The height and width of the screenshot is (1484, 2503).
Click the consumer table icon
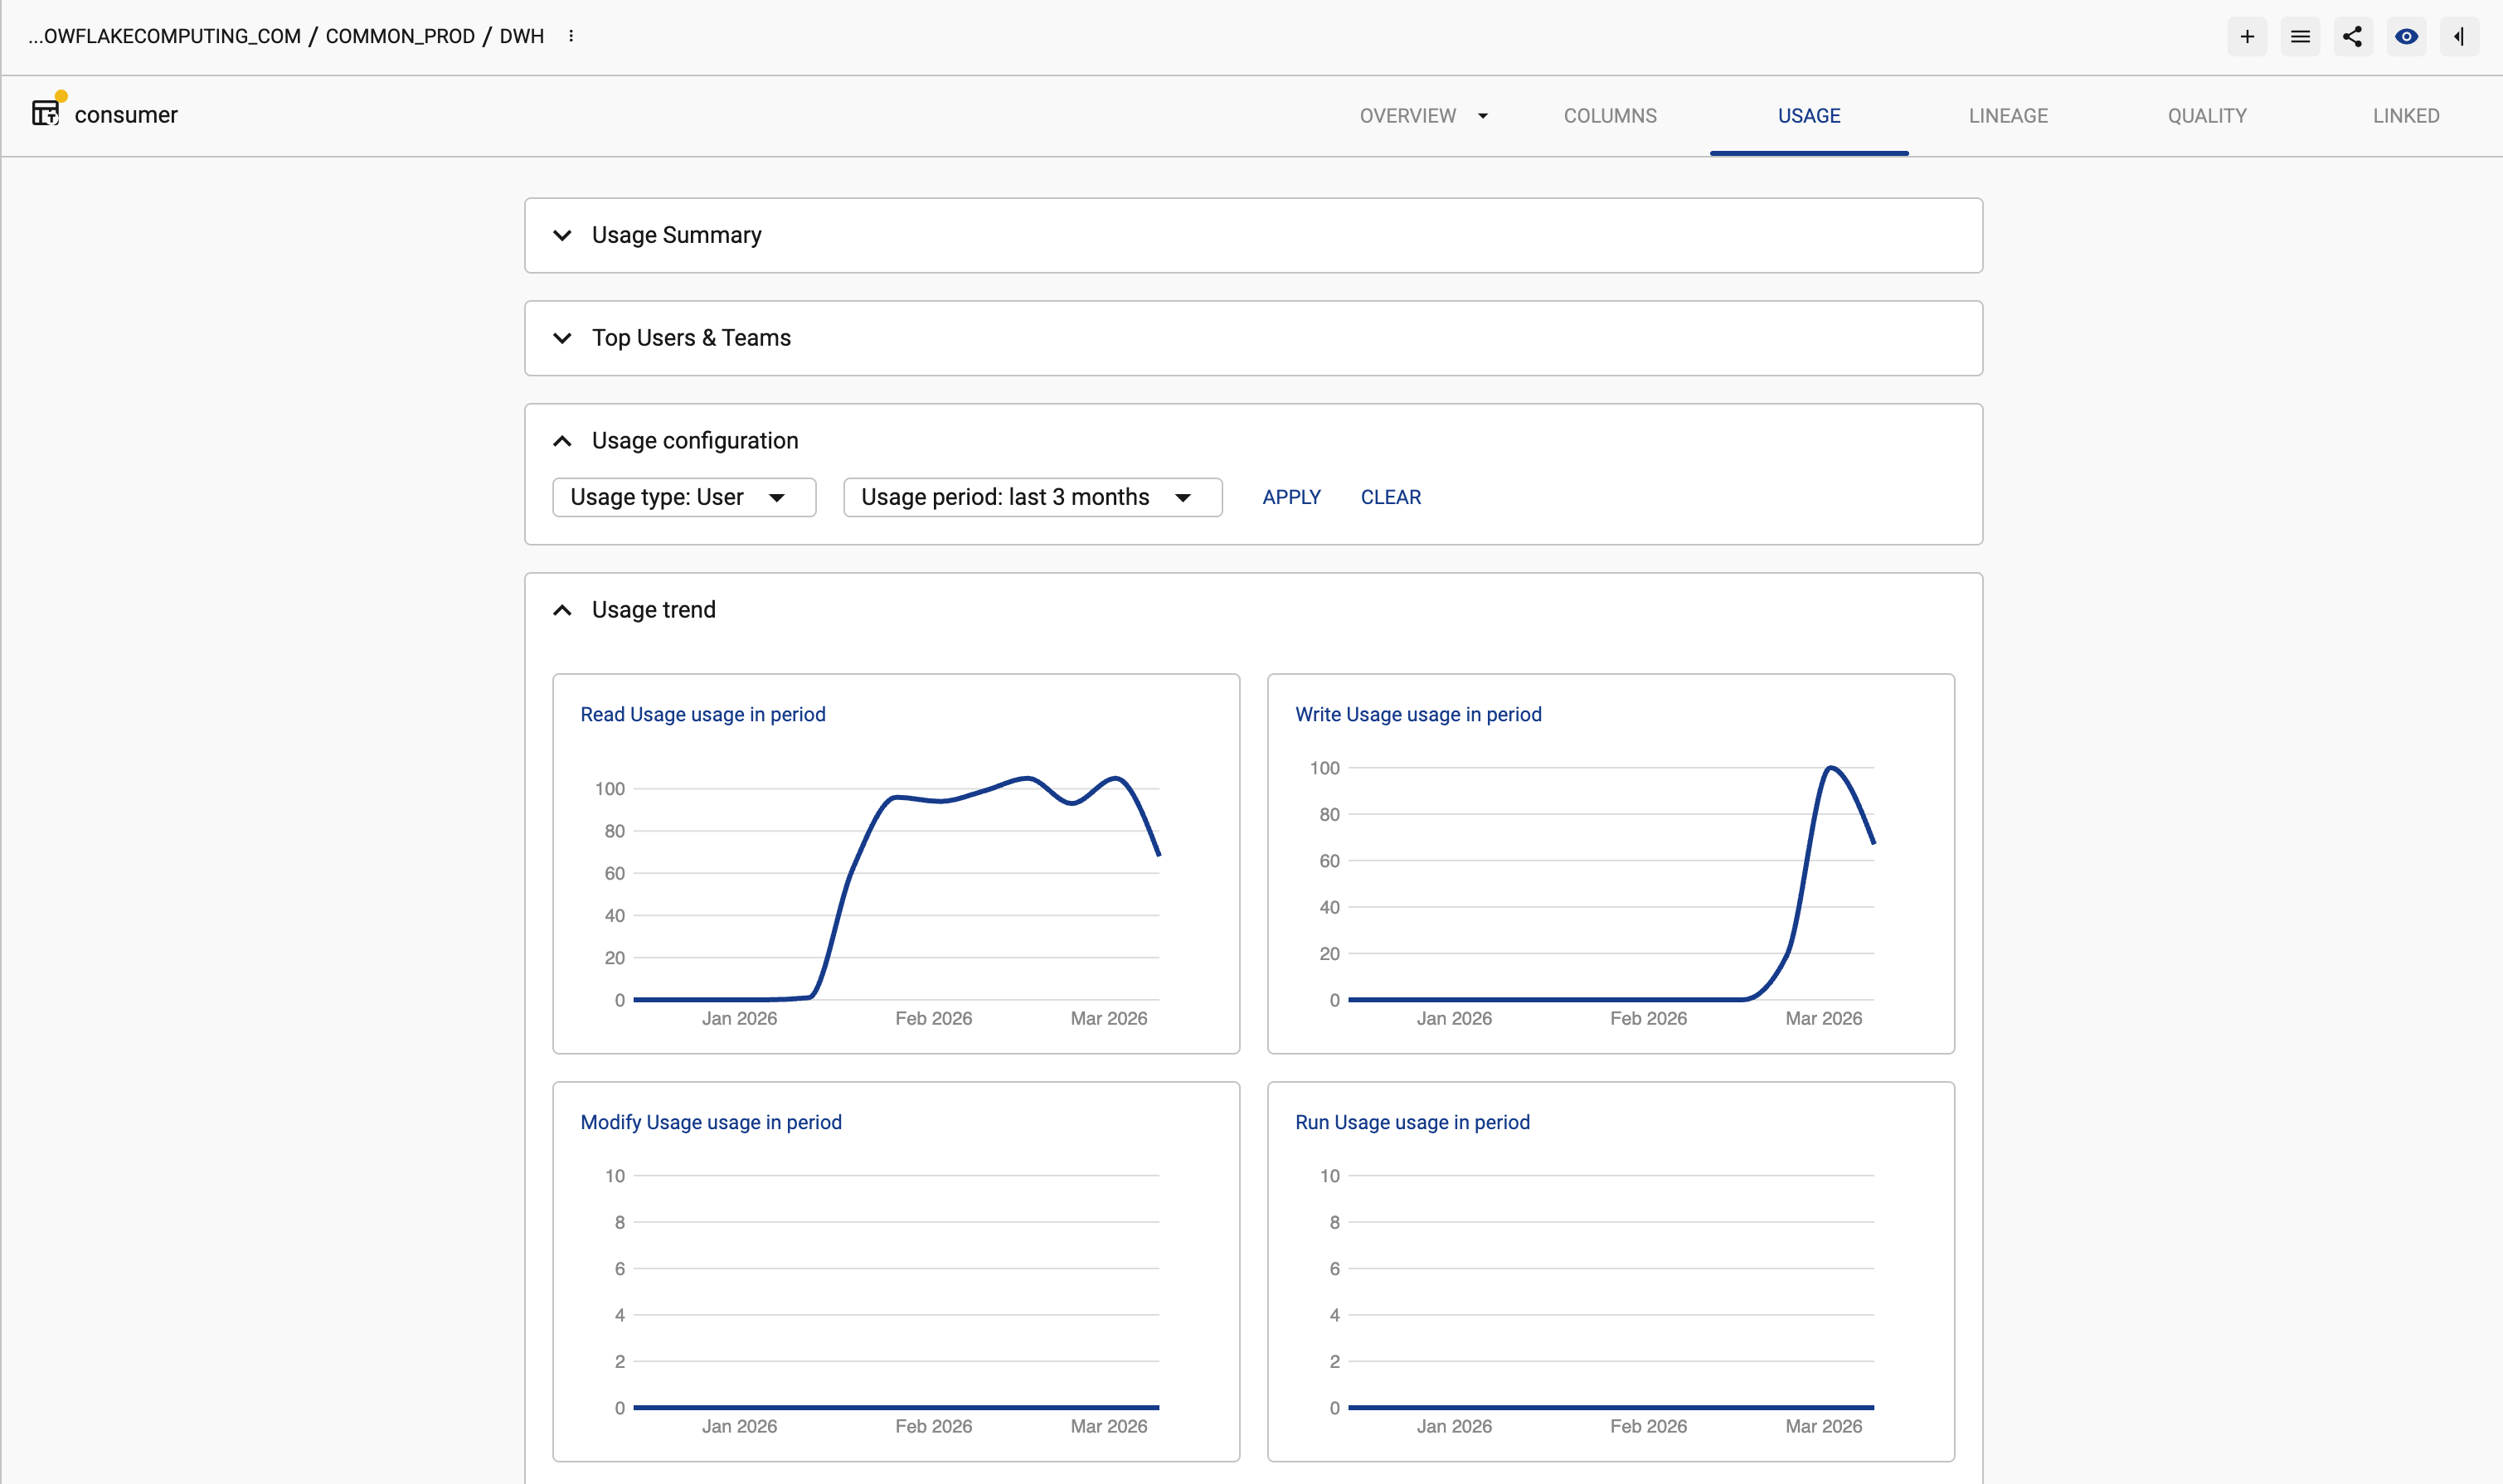pos(45,113)
